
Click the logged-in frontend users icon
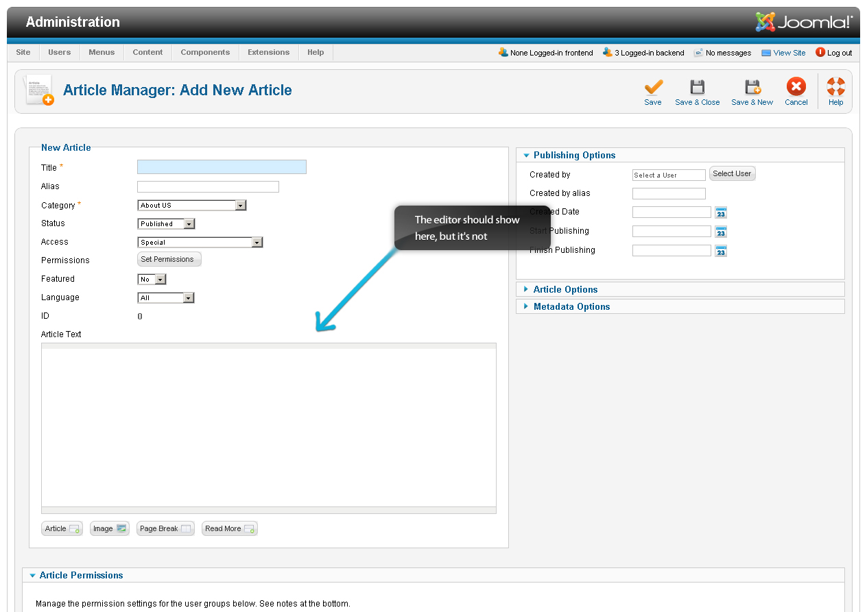503,52
